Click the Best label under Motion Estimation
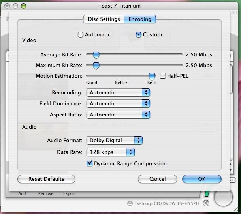Image resolution: width=241 pixels, height=214 pixels. (x=152, y=83)
